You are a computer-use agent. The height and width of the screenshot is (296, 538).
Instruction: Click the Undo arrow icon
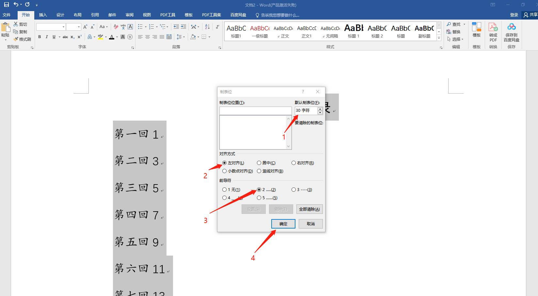[x=16, y=5]
